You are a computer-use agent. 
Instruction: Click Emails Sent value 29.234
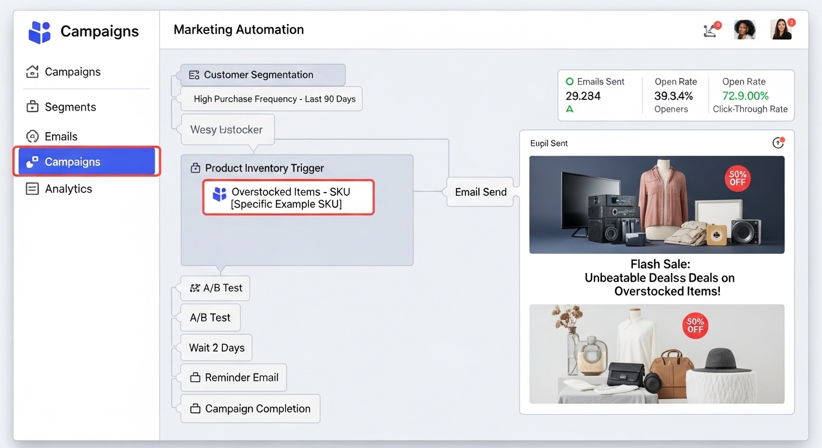[x=583, y=96]
